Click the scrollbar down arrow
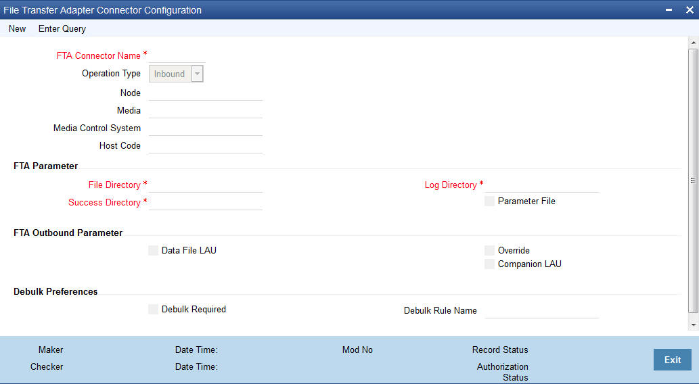The width and height of the screenshot is (699, 384). pos(693,325)
